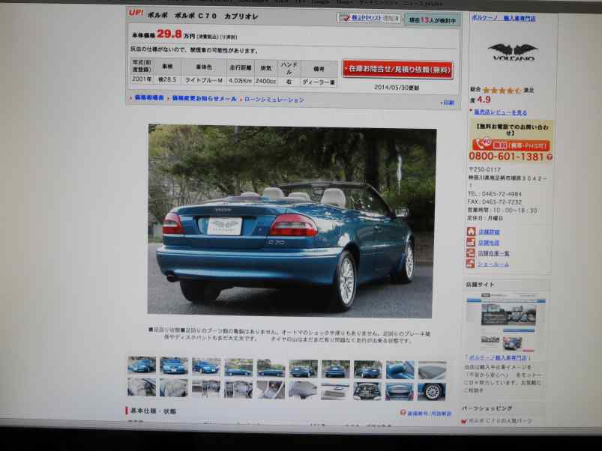Screen dimensions: 602x451
Task: Click the icon for 店舗在庫一覧
Action: point(471,252)
